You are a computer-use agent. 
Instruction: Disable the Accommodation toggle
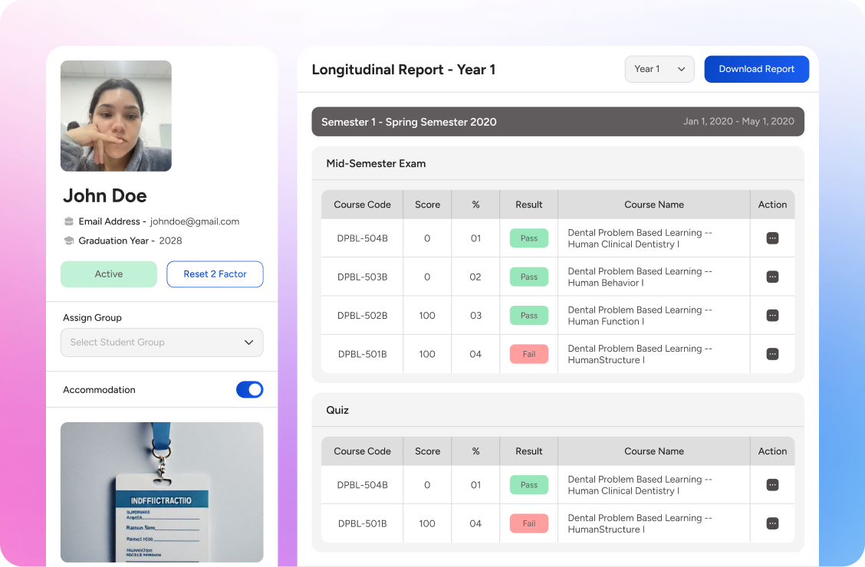pyautogui.click(x=249, y=390)
